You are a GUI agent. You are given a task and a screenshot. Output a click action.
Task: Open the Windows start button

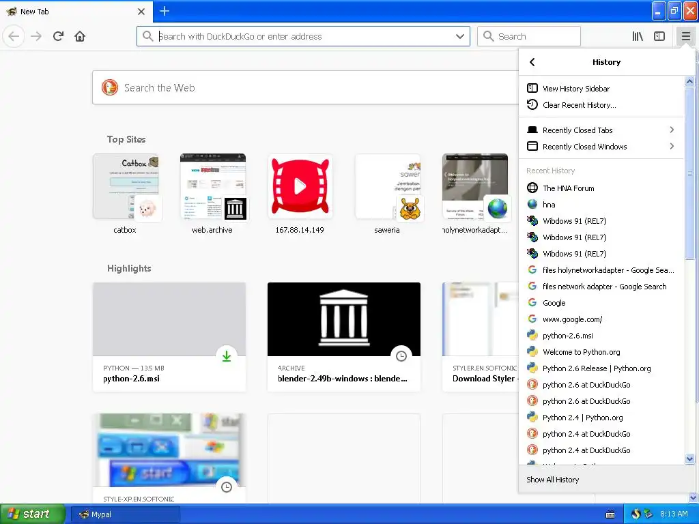32,514
